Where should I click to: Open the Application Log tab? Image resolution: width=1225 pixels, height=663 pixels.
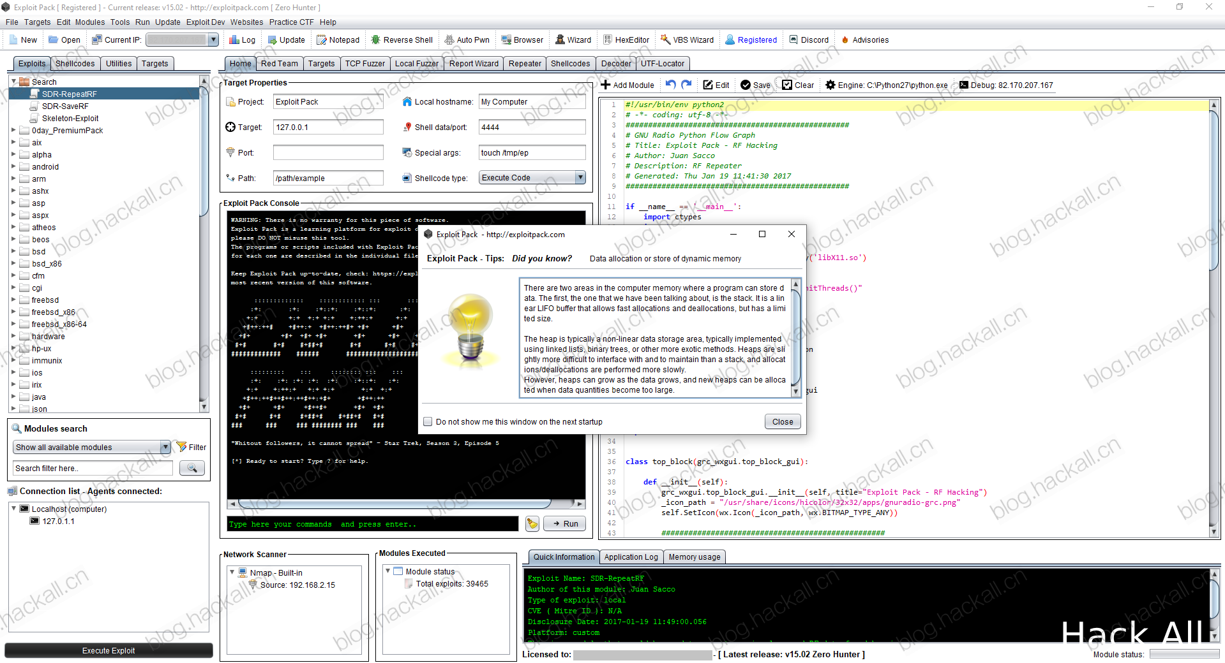coord(631,557)
